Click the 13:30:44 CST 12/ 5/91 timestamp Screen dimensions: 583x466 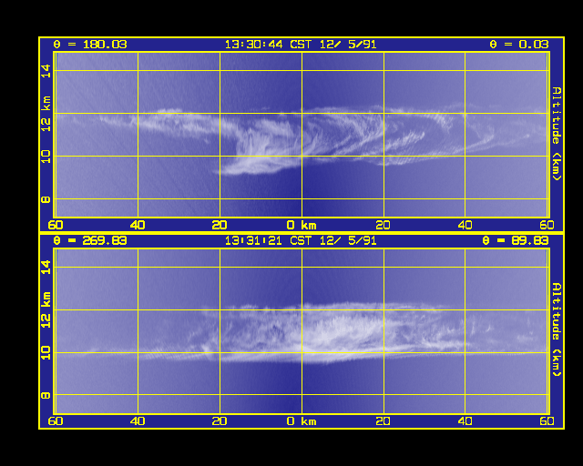301,45
